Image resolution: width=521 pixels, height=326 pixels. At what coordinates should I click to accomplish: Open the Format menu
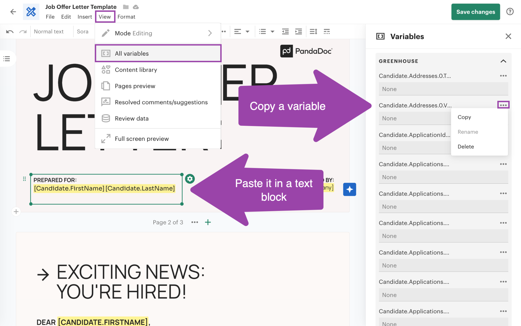126,17
